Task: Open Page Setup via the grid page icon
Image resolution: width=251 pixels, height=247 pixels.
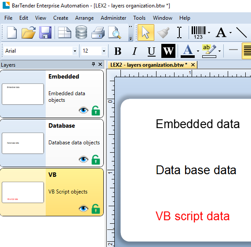Action: [x=65, y=32]
